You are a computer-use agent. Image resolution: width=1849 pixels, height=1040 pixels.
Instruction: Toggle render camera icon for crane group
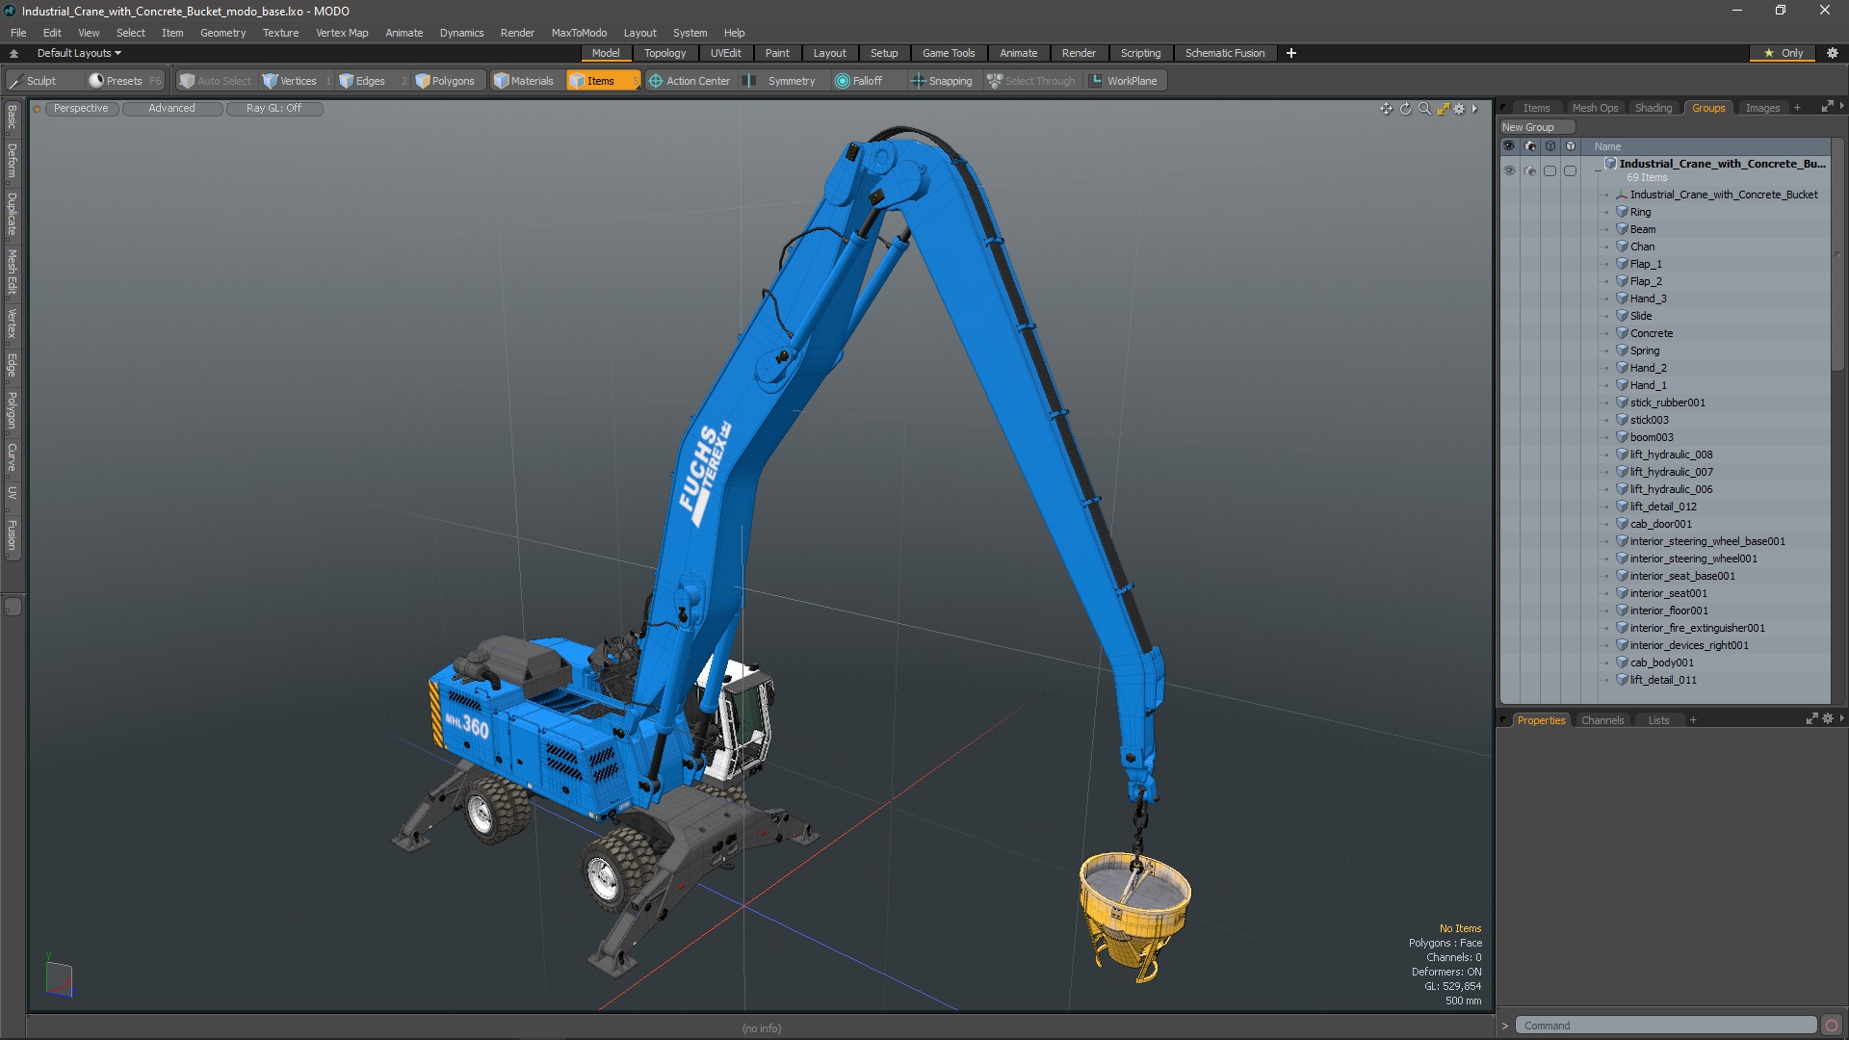coord(1530,170)
